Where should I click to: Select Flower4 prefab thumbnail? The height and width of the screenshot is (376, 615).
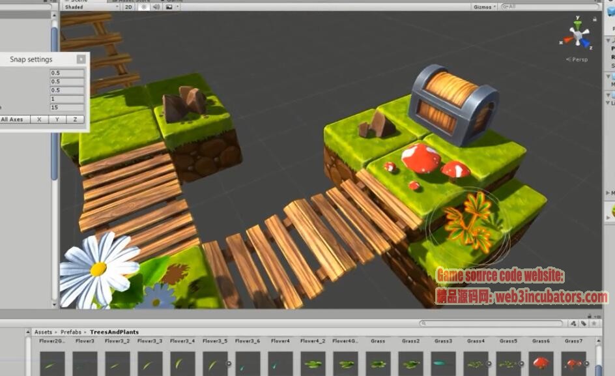pos(280,364)
